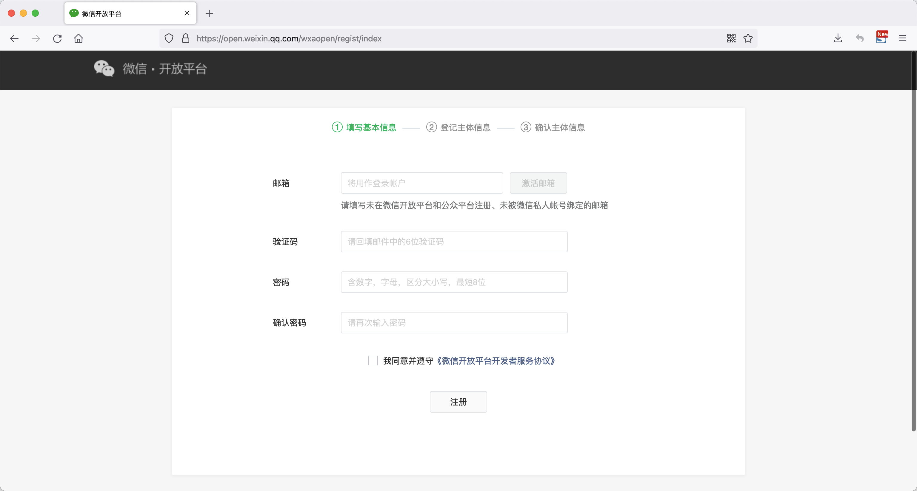The width and height of the screenshot is (917, 491).
Task: Reload the current page
Action: (57, 38)
